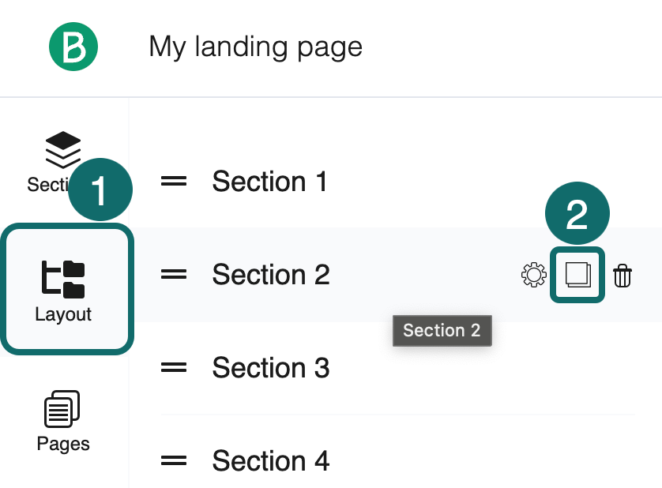Open the Sections panel stacked-layers icon

coord(63,150)
